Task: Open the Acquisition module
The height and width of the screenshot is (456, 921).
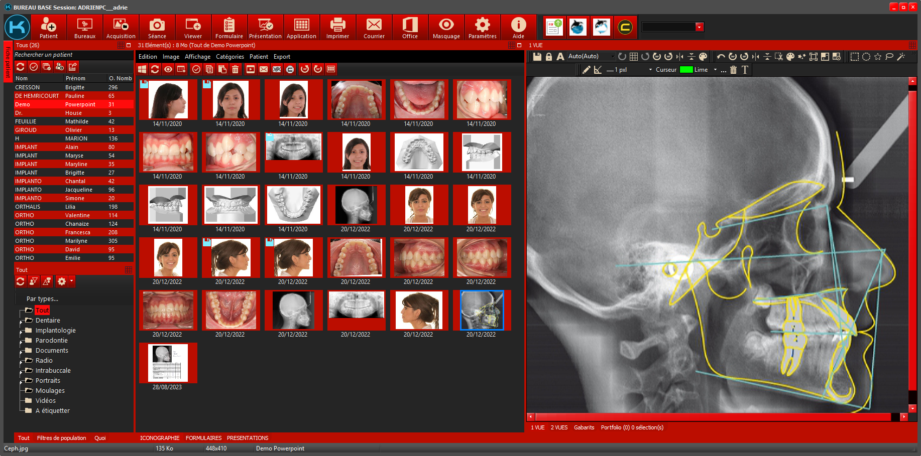Action: point(121,28)
